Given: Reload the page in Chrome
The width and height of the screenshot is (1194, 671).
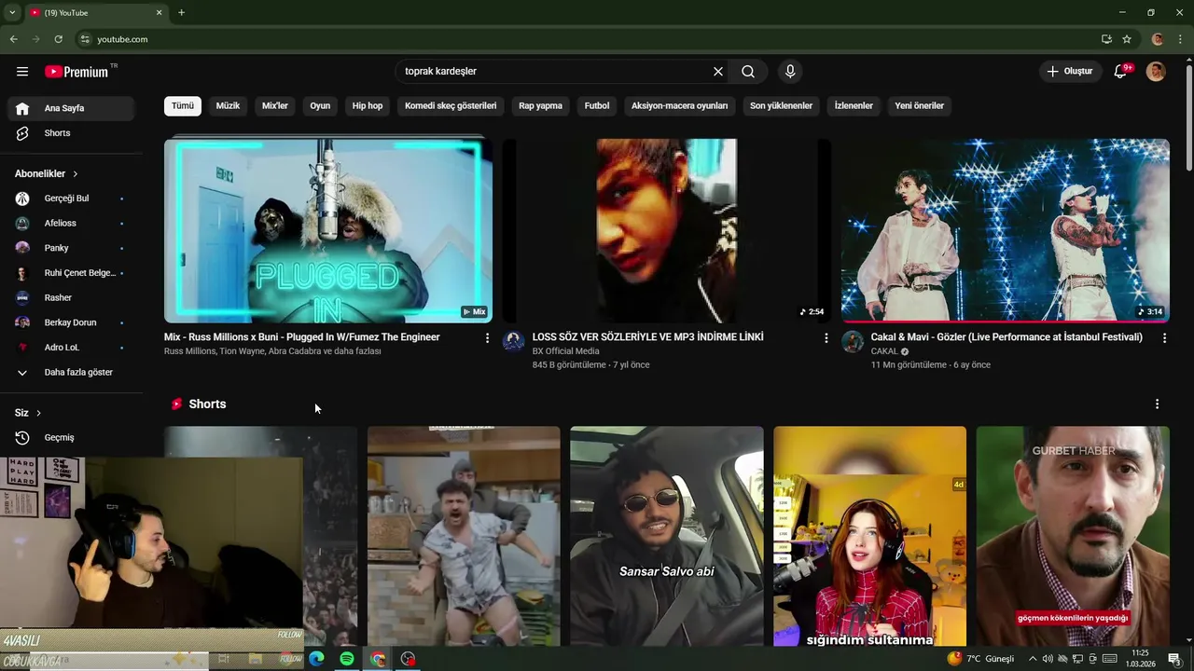Looking at the screenshot, I should [58, 39].
